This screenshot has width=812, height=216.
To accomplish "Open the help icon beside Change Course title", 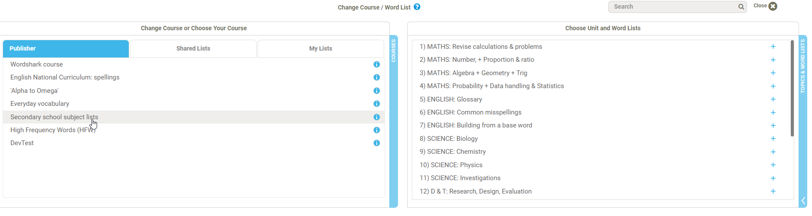I will [x=417, y=7].
